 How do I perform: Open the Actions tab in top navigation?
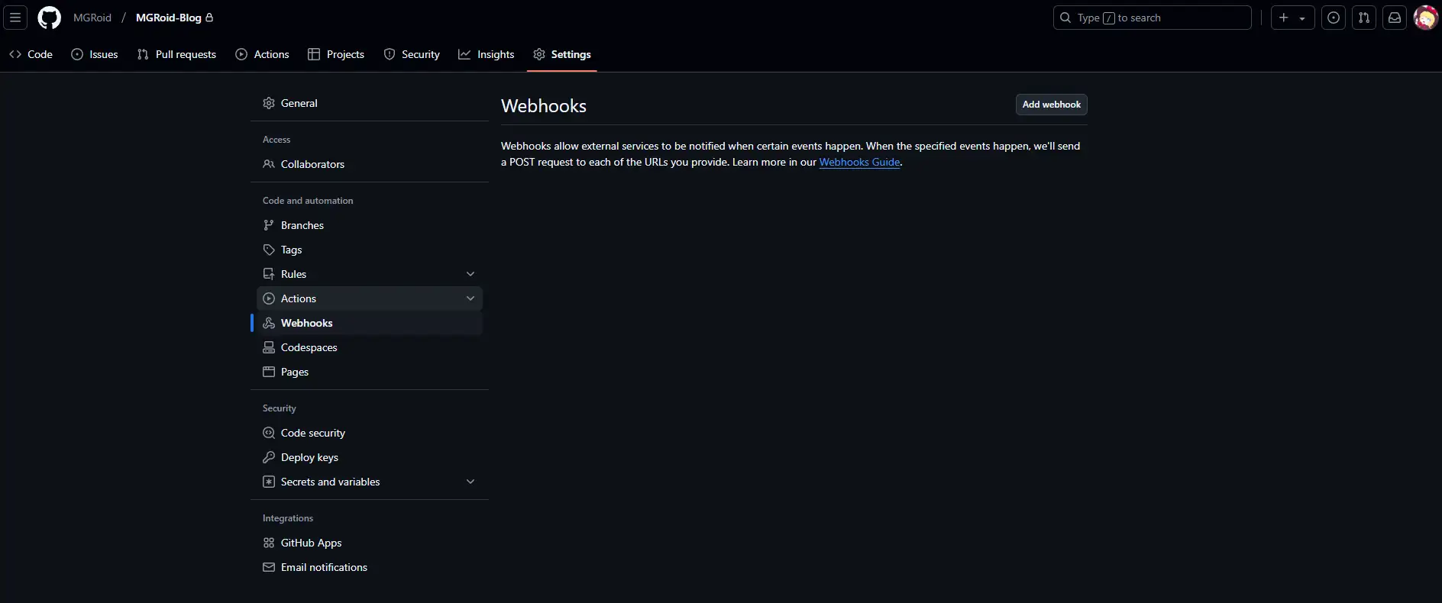click(x=263, y=54)
